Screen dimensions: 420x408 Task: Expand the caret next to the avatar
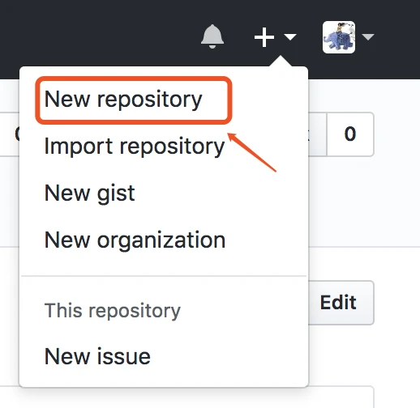tap(368, 36)
